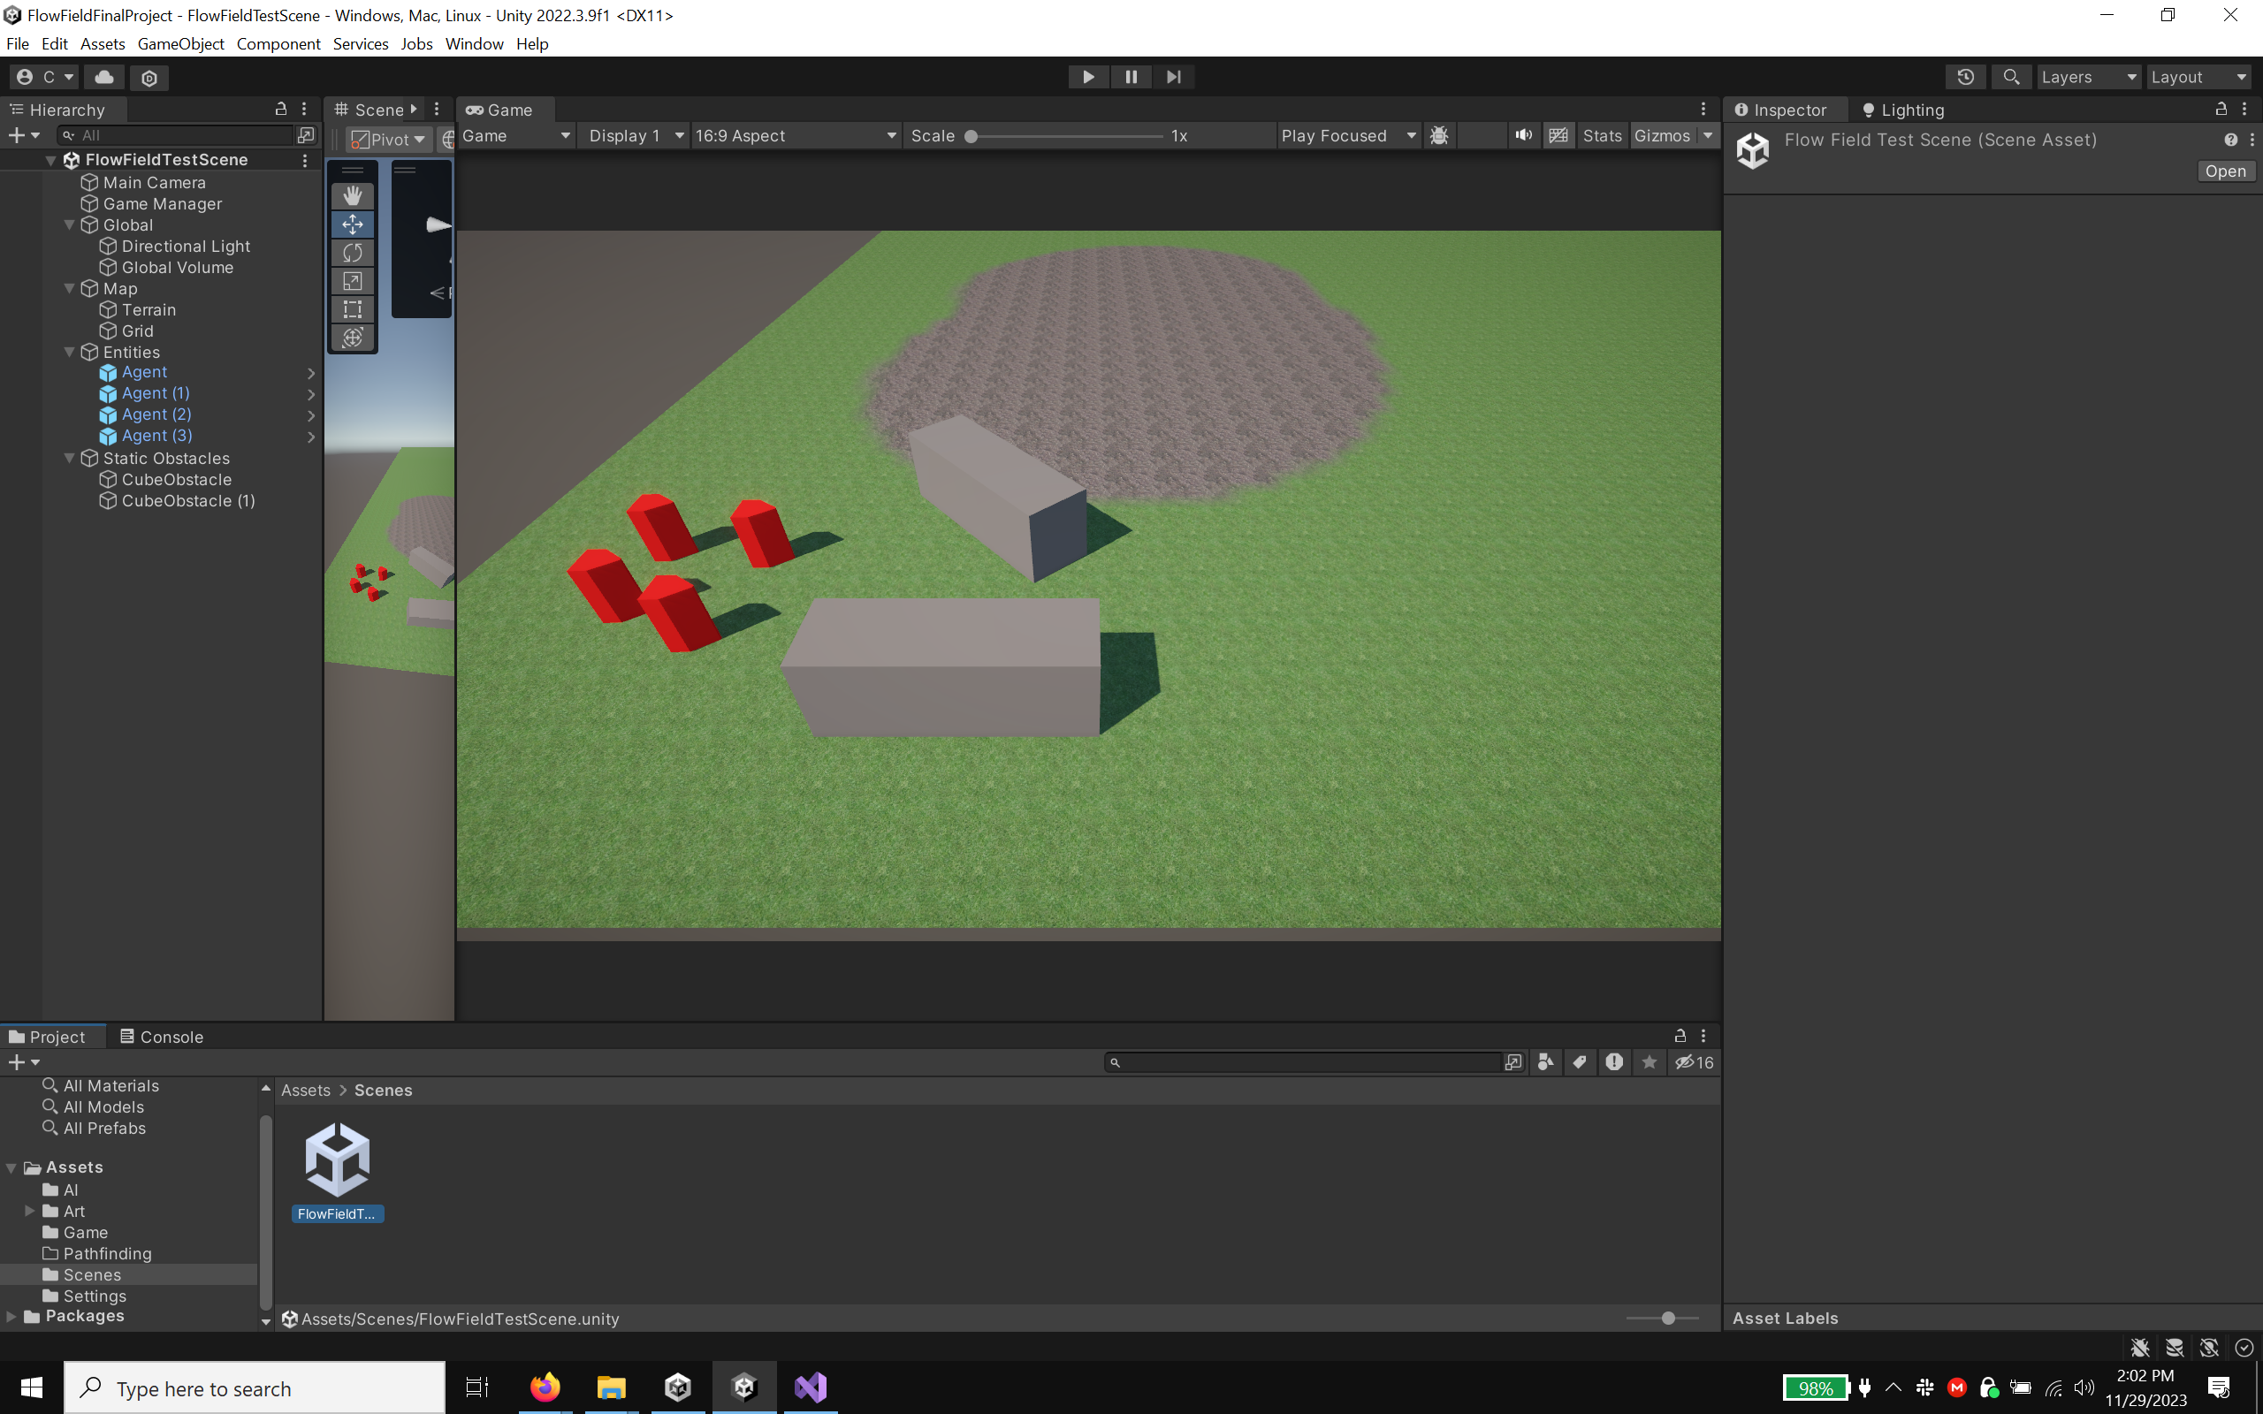Search by label in Project panel
Viewport: 2263px width, 1414px height.
tap(1581, 1062)
